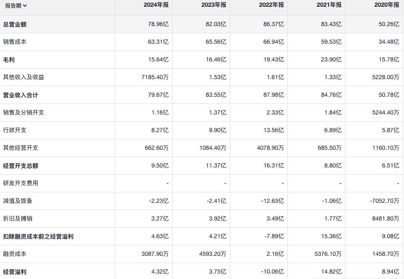The width and height of the screenshot is (404, 279).
Task: Select the 78.96亿 revenue cell
Action: pyautogui.click(x=159, y=24)
